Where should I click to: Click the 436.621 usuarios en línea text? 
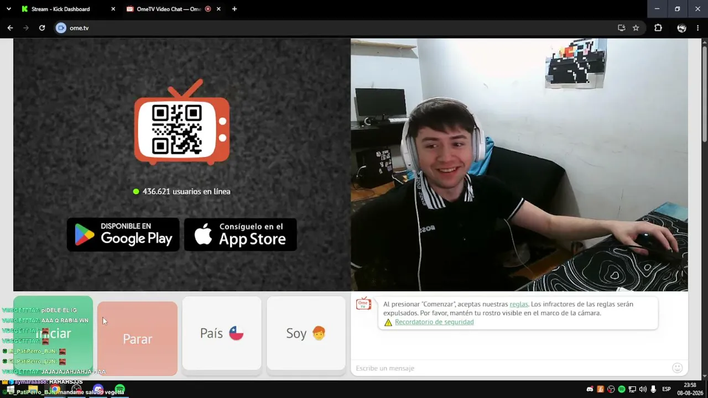click(x=186, y=191)
